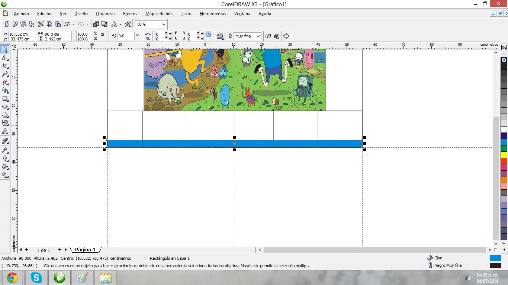Select the Ellipse tool

(5, 107)
